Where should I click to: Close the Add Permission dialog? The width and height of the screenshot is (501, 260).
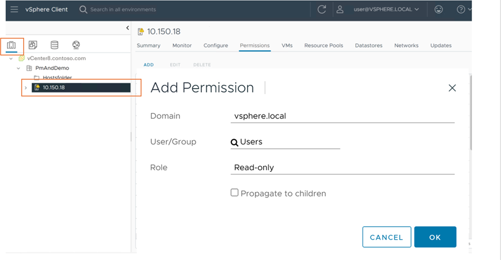[452, 88]
